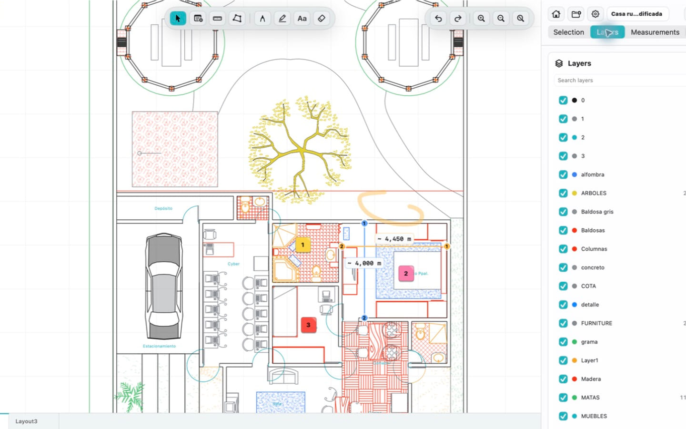The image size is (686, 429).
Task: Select the angle compass tool
Action: pos(262,19)
